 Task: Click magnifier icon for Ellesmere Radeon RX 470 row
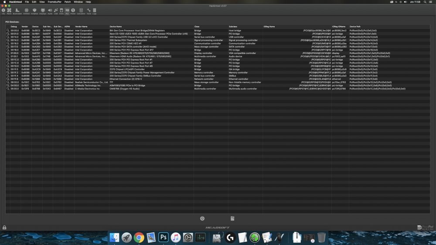coord(8,53)
